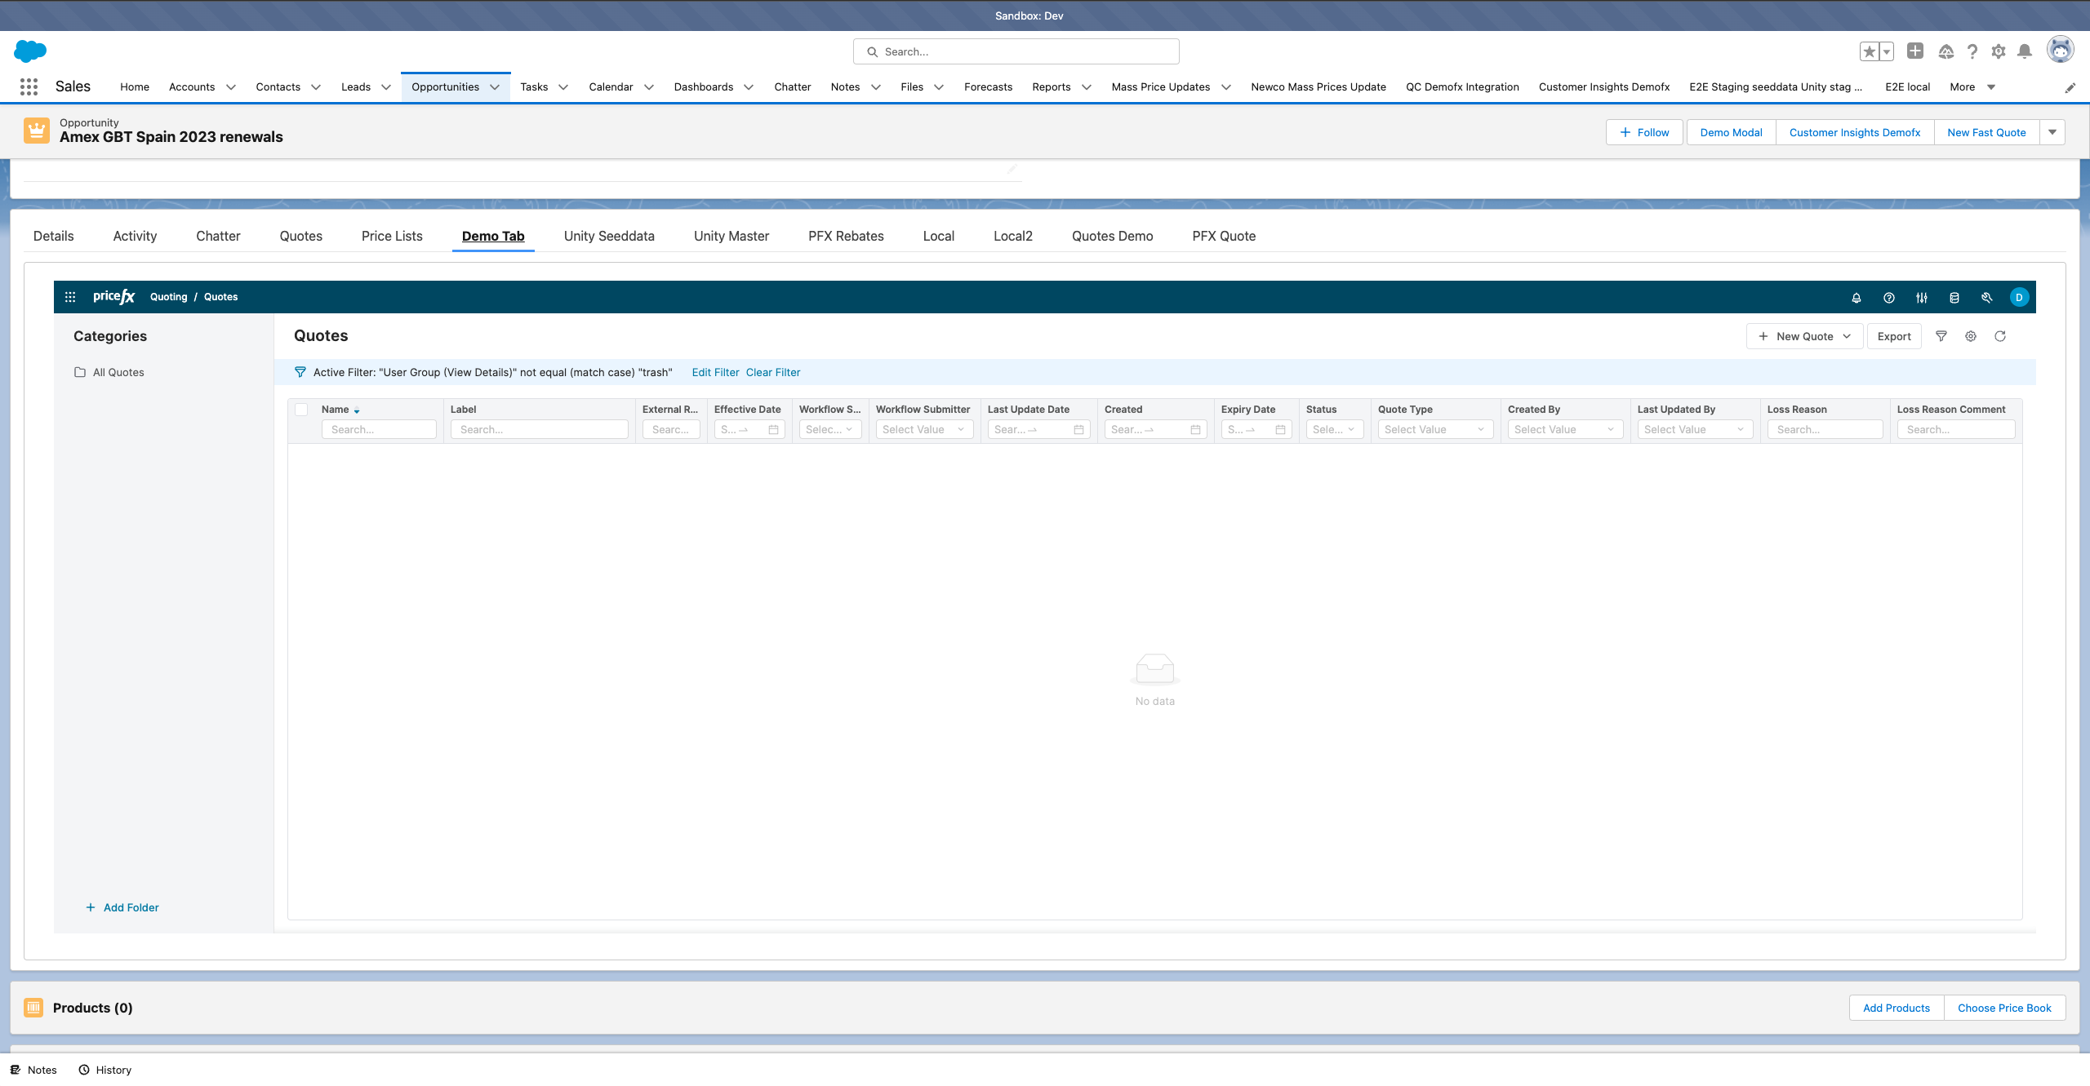2090x1086 pixels.
Task: Switch to the Unity Master tab
Action: pos(731,236)
